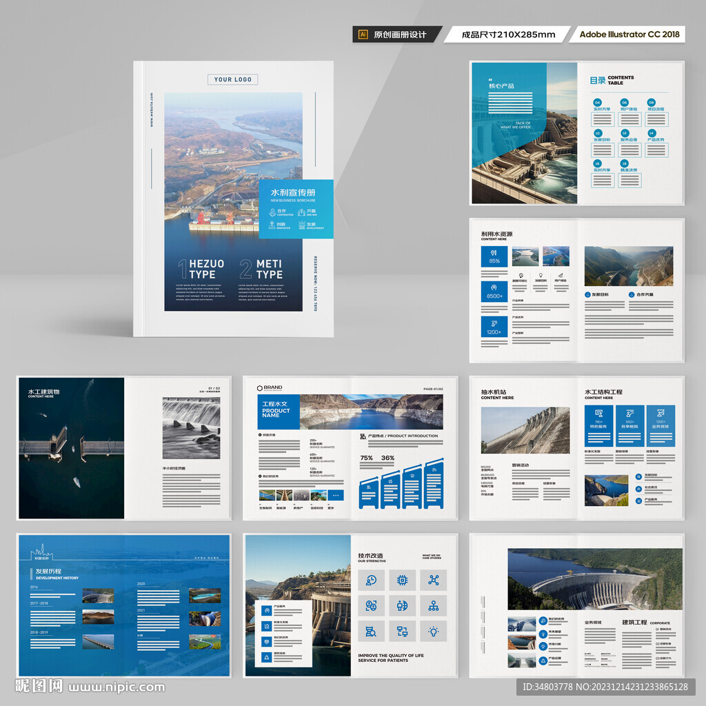
Task: Click the 竞争格局 blue card
Action: 629,426
